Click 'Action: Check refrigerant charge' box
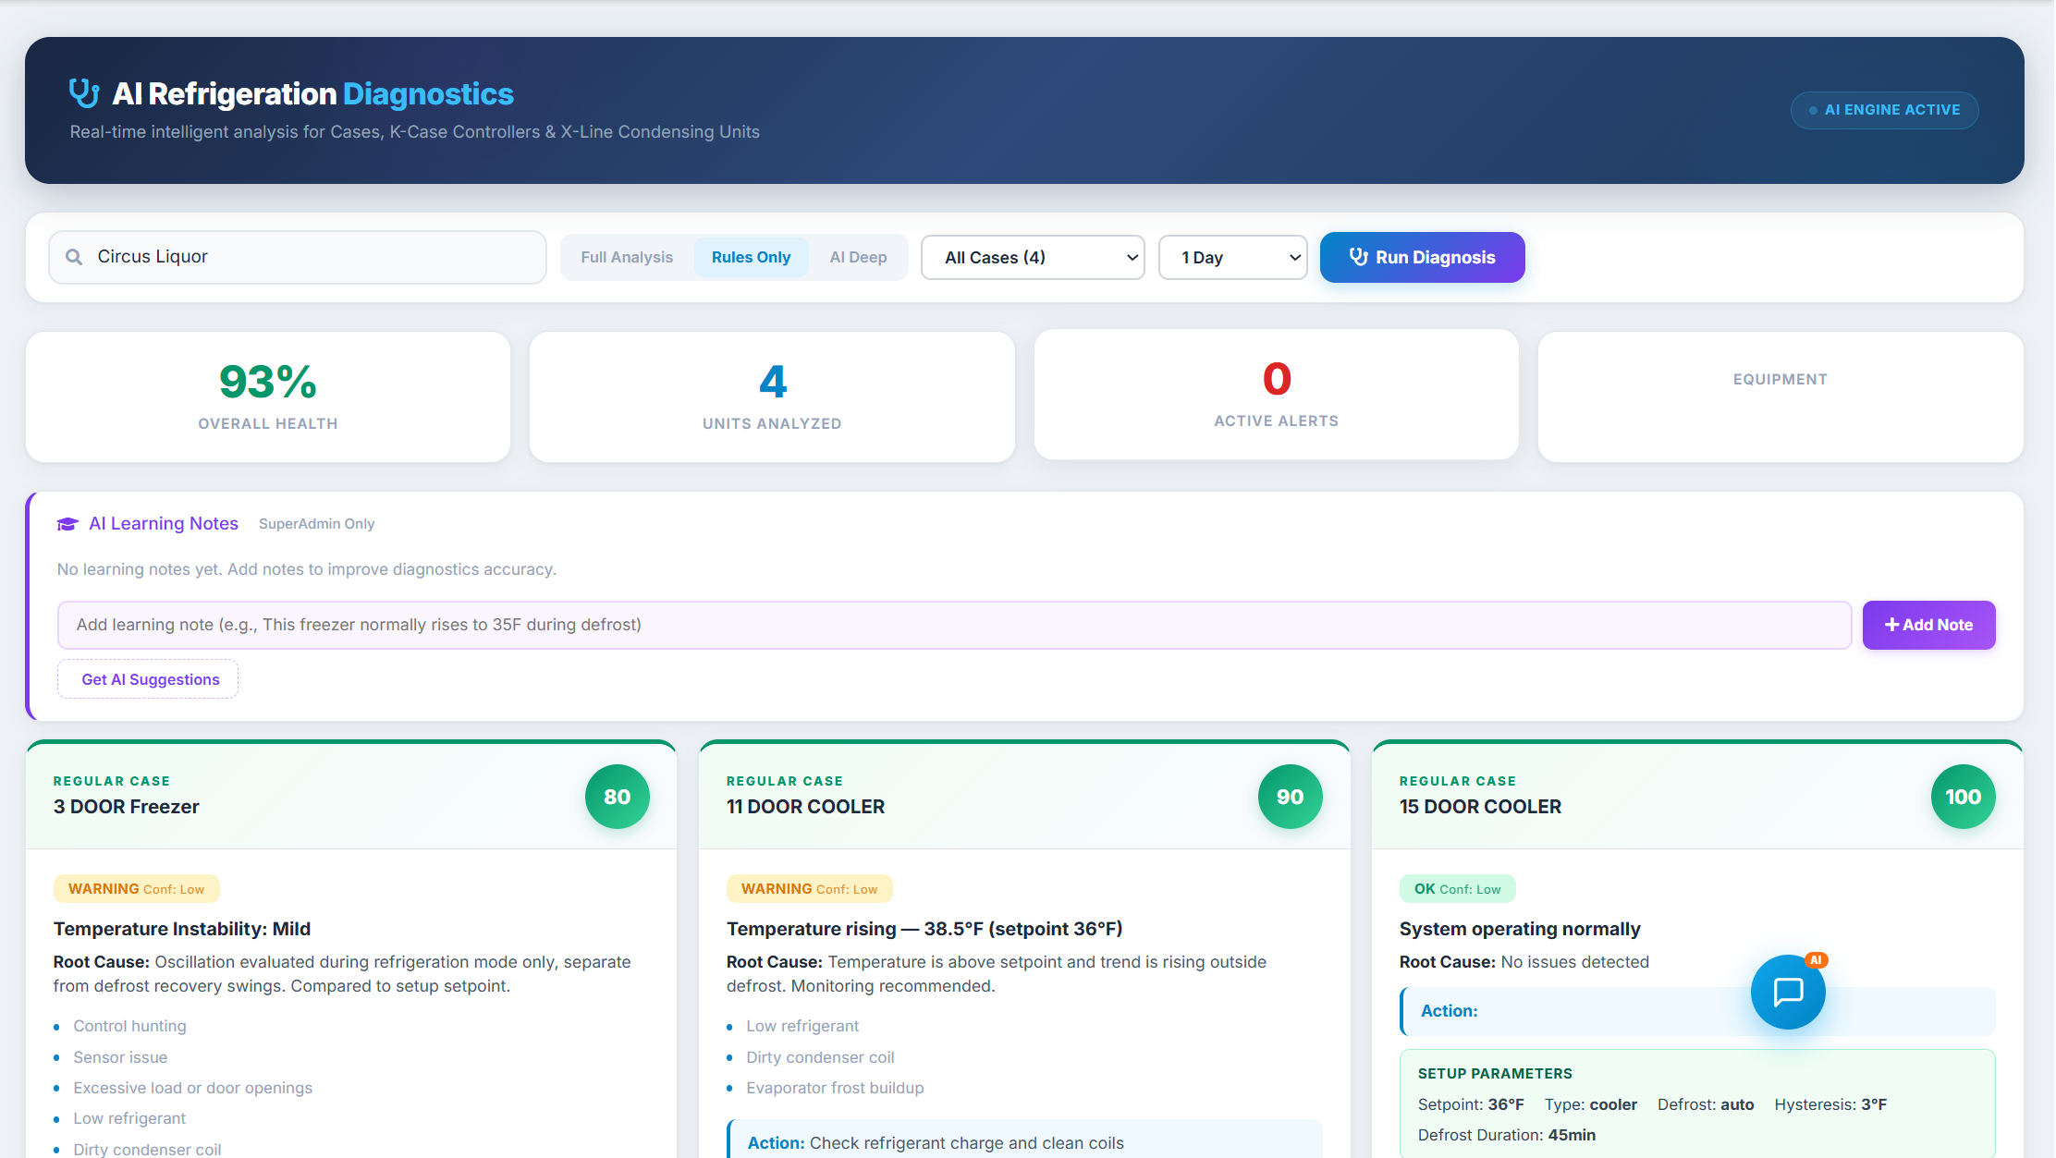This screenshot has width=2056, height=1158. click(x=1024, y=1140)
